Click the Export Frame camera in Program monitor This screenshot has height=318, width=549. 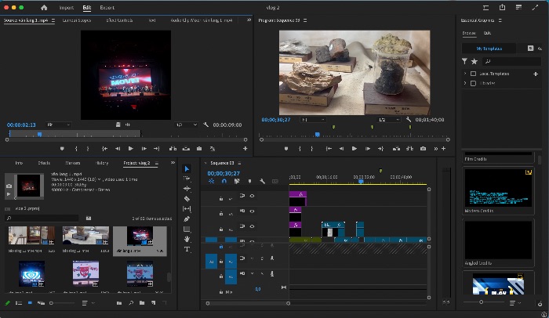(423, 149)
